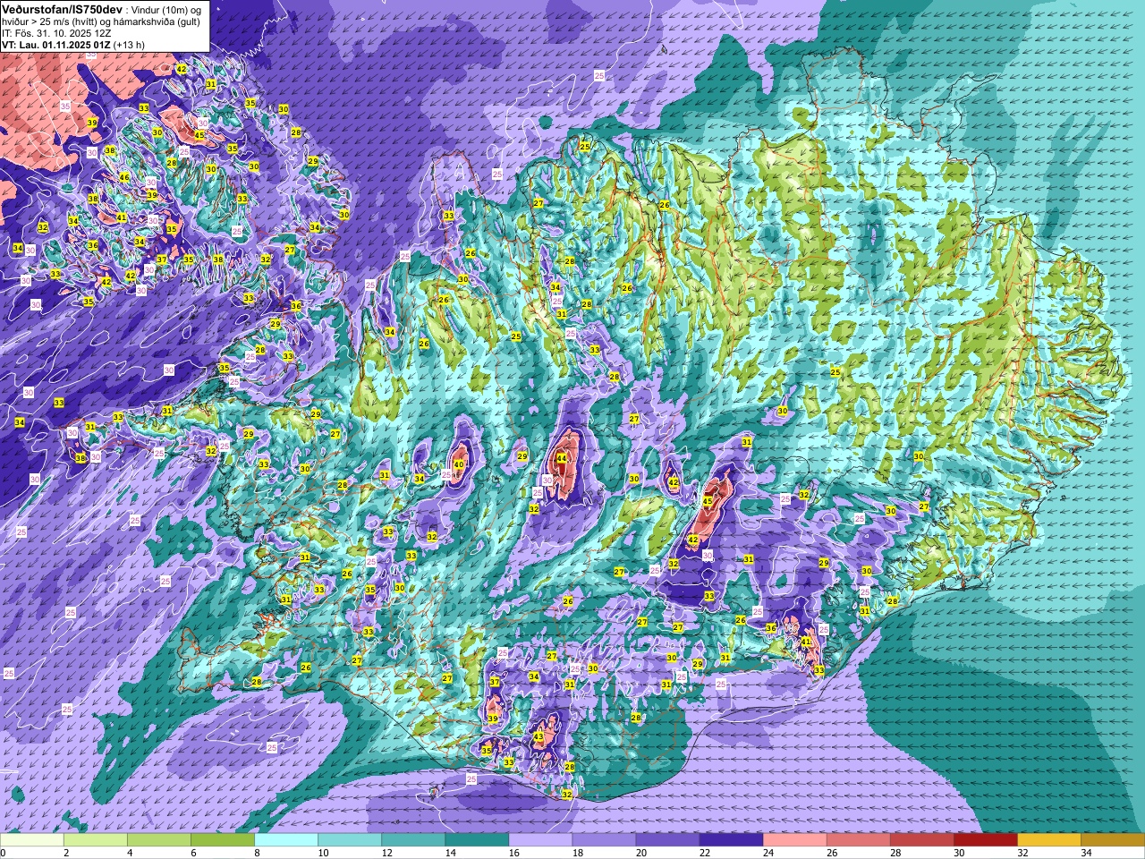Click the forecast offset "(+13 h)"

130,45
